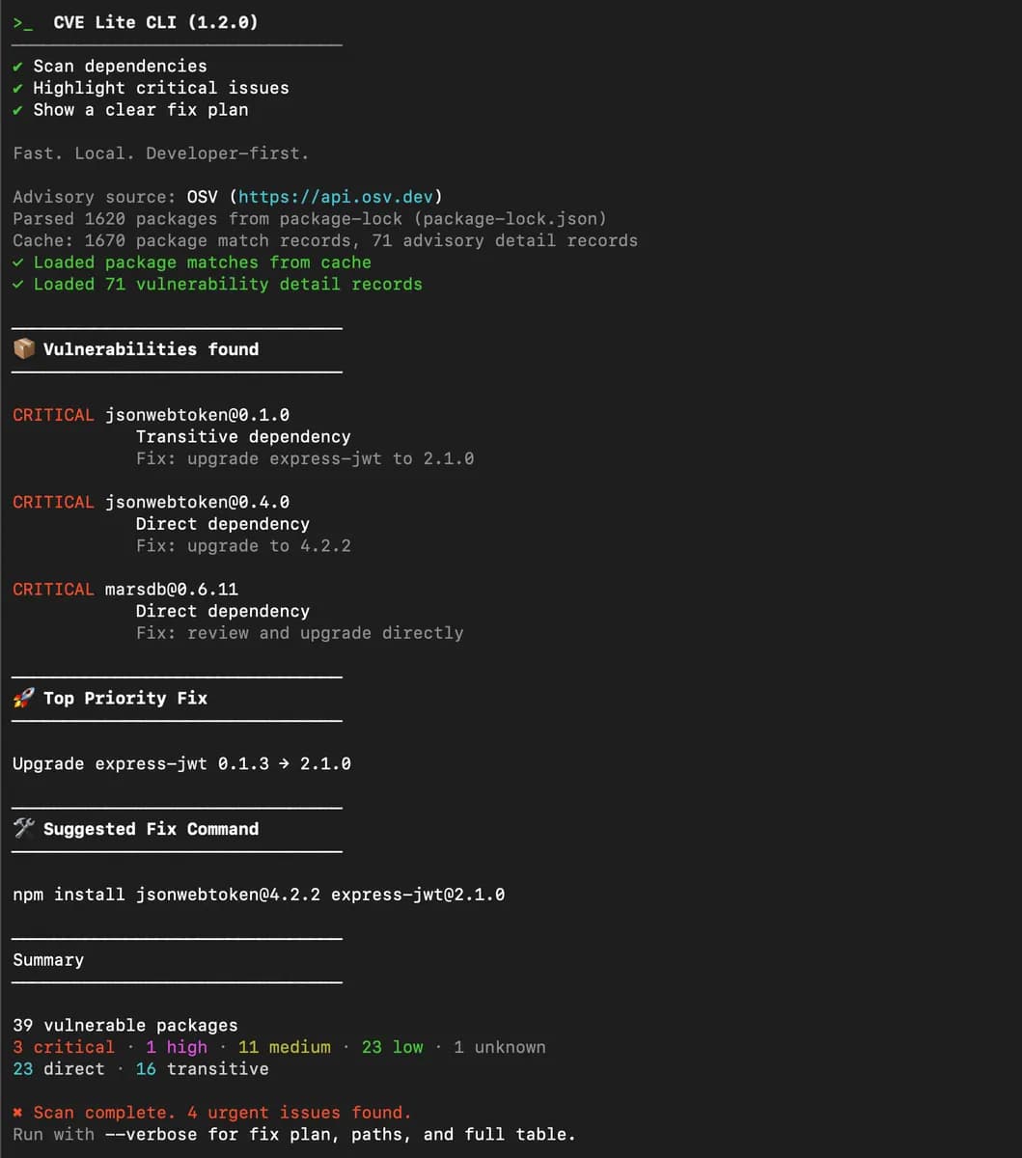This screenshot has width=1022, height=1158.
Task: Click Scan complete. 4 urgent issues found.
Action: [x=223, y=1113]
